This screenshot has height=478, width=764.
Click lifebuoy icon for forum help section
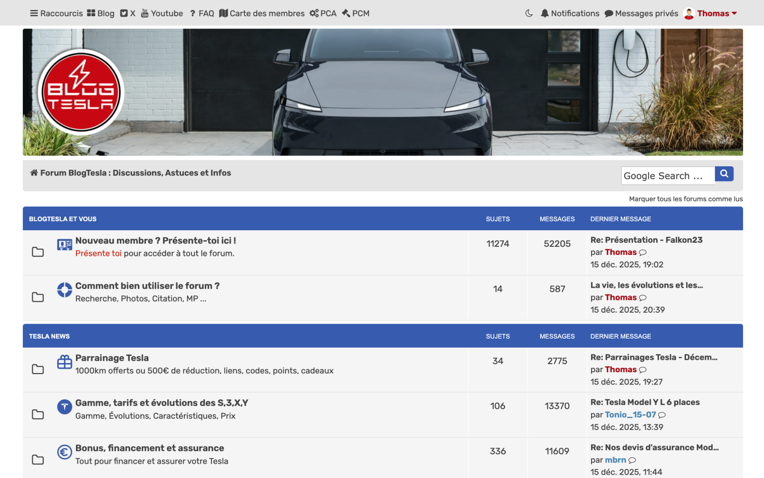click(x=64, y=290)
